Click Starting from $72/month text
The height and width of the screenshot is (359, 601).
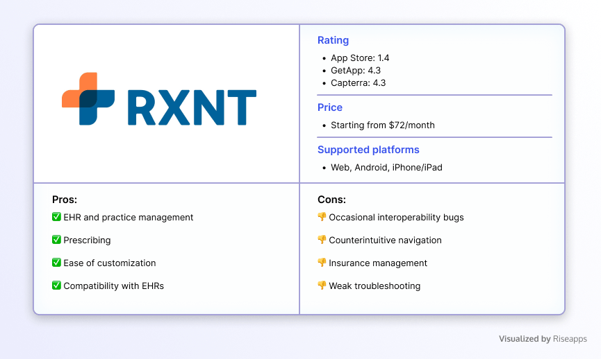[383, 125]
